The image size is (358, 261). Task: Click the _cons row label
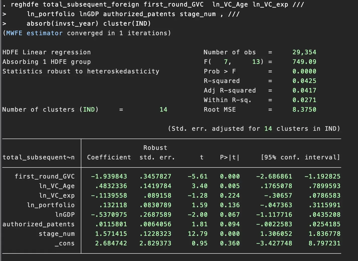65,243
